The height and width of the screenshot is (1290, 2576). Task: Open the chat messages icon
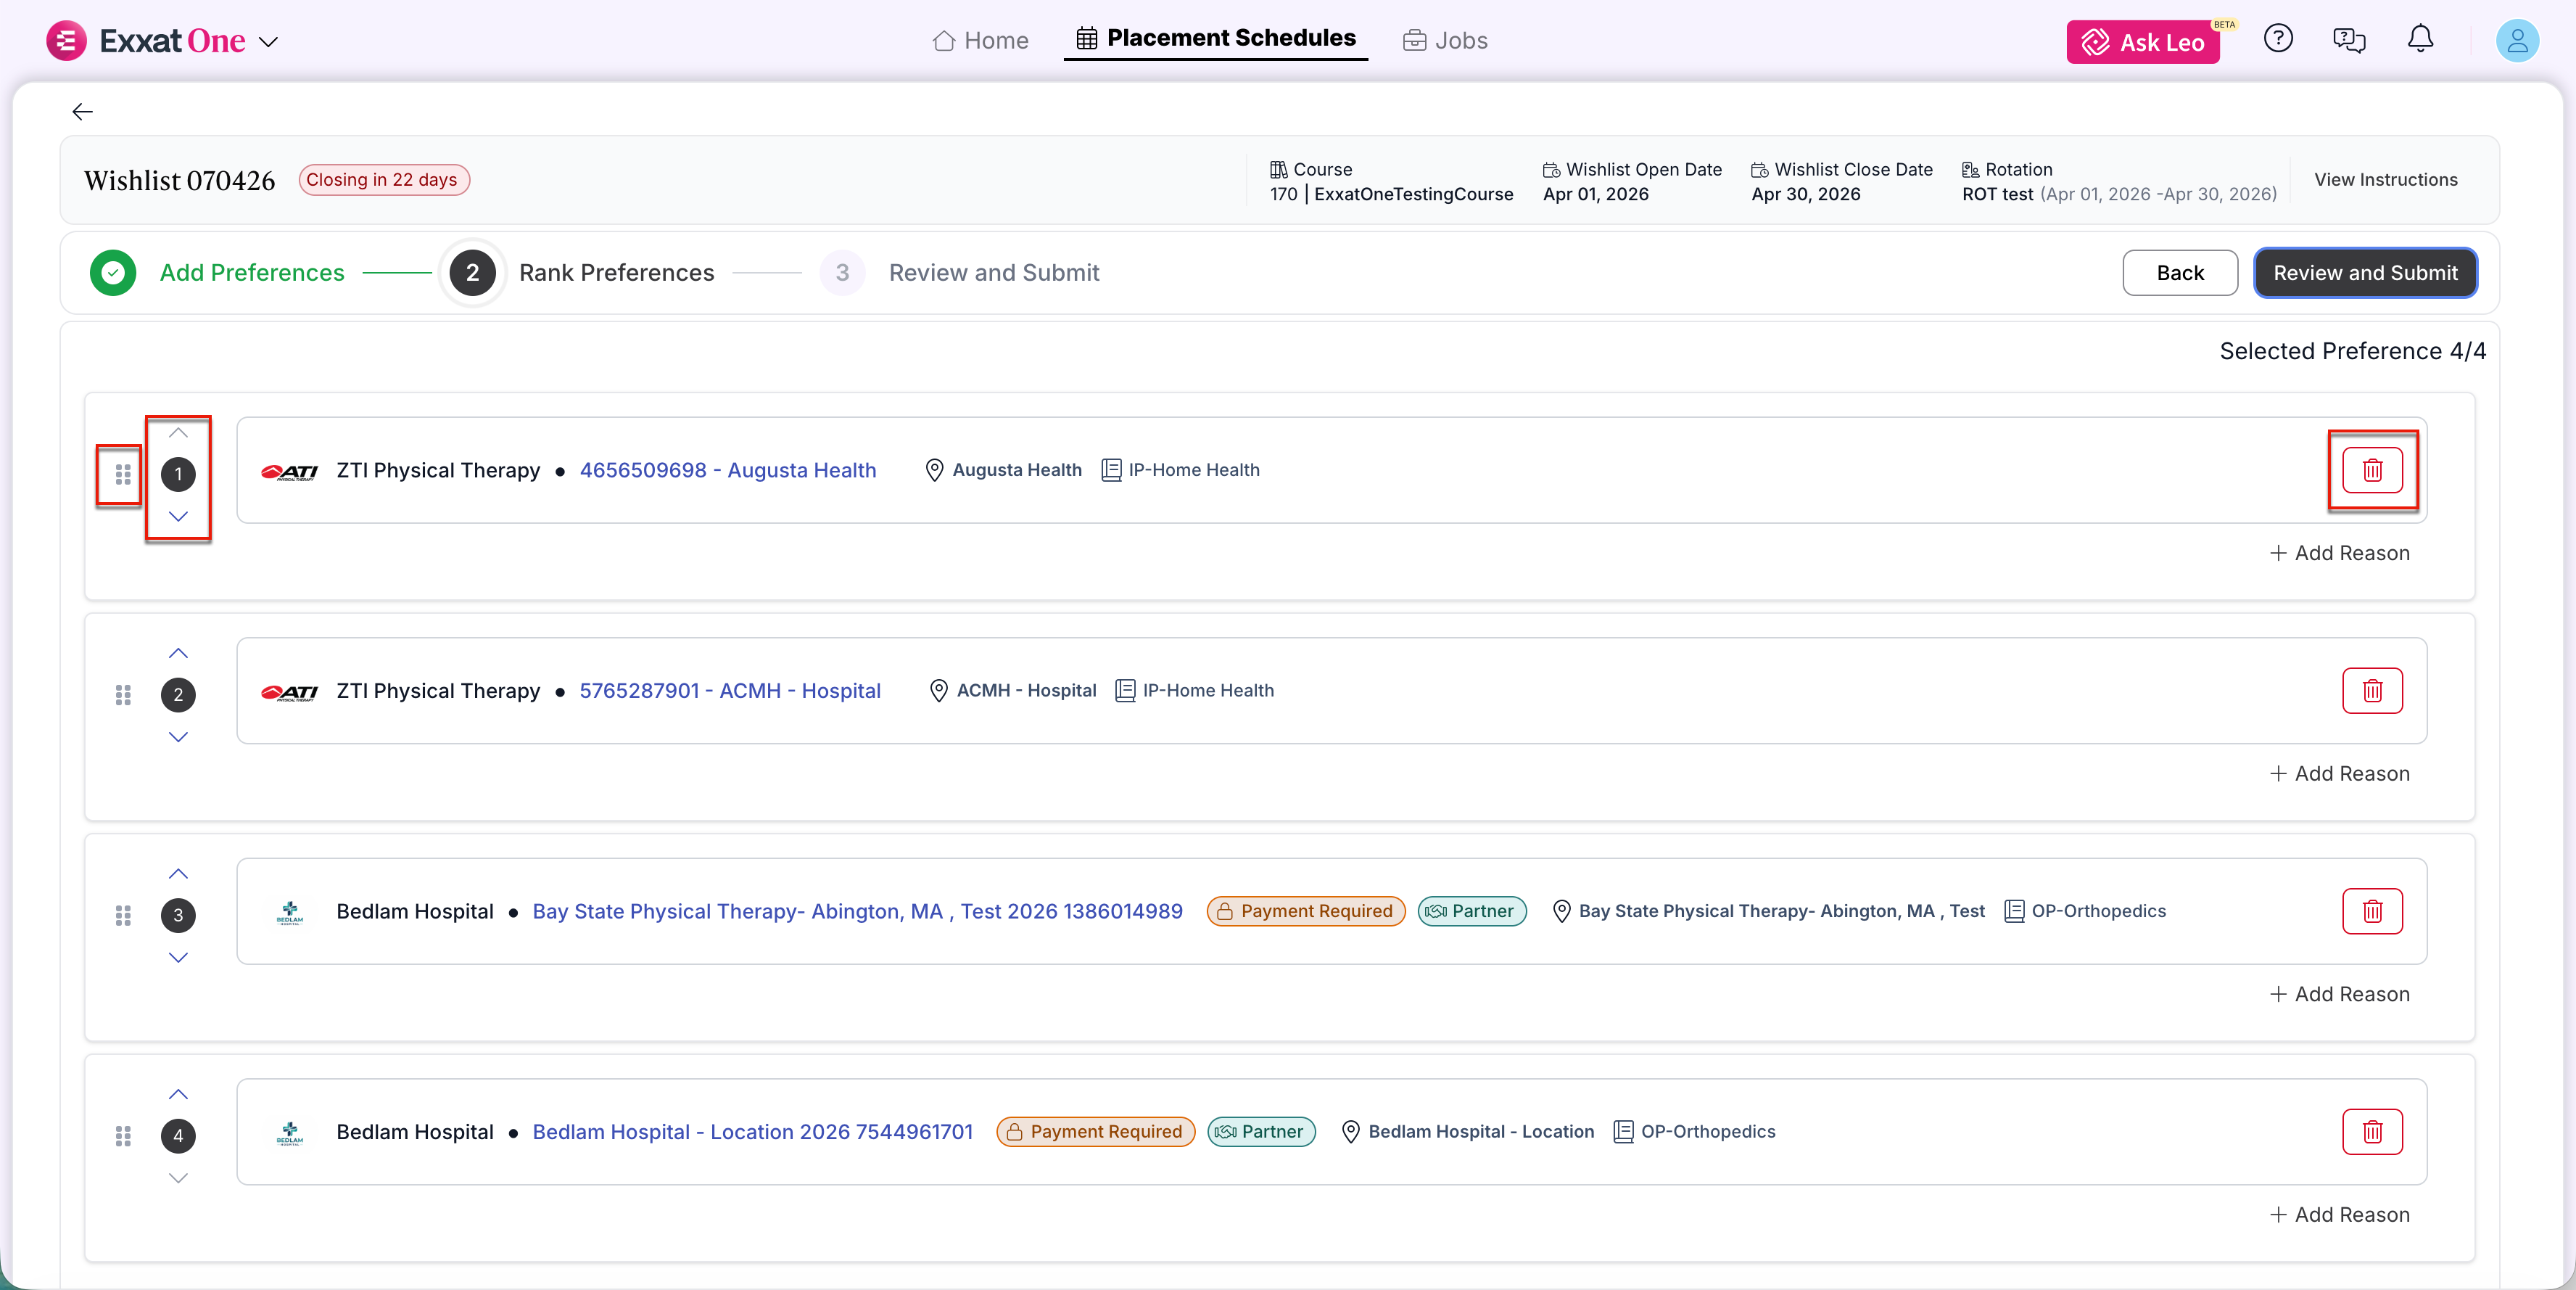click(x=2348, y=40)
